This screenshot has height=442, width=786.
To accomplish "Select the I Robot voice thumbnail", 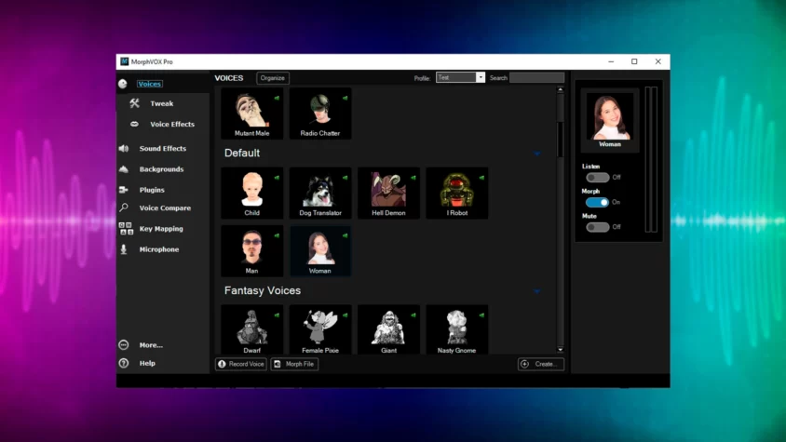I will (x=457, y=193).
